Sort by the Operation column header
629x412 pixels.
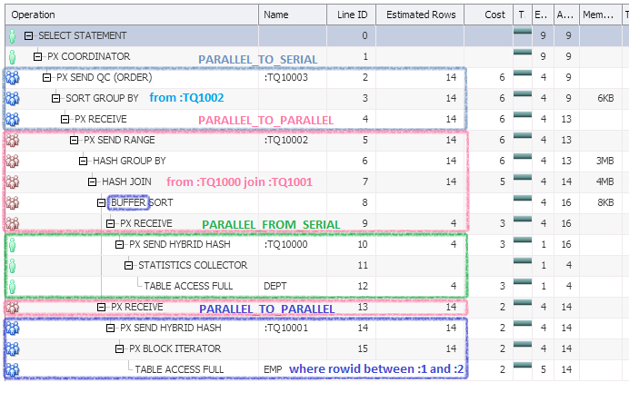[127, 15]
